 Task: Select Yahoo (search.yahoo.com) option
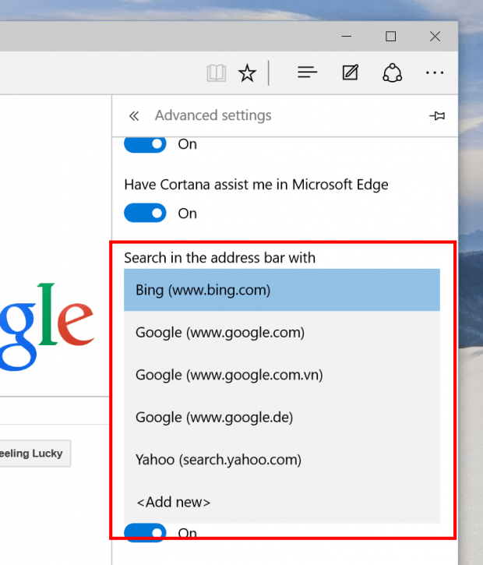[282, 460]
